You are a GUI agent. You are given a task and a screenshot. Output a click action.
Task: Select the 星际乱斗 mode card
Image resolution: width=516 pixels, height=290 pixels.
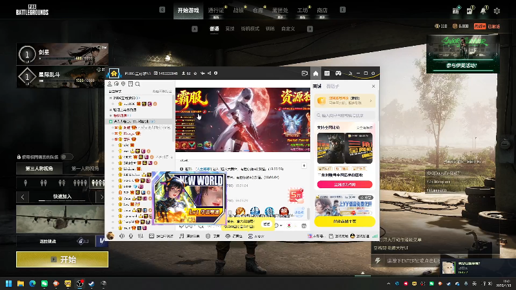tap(61, 77)
